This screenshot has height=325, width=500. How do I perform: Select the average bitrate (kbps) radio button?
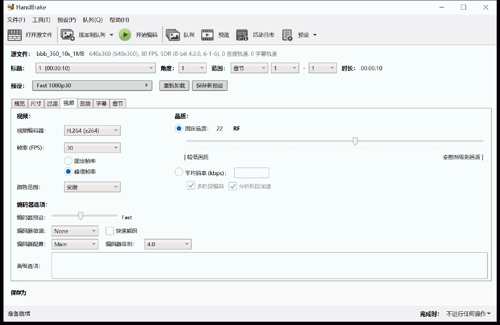pyautogui.click(x=179, y=172)
